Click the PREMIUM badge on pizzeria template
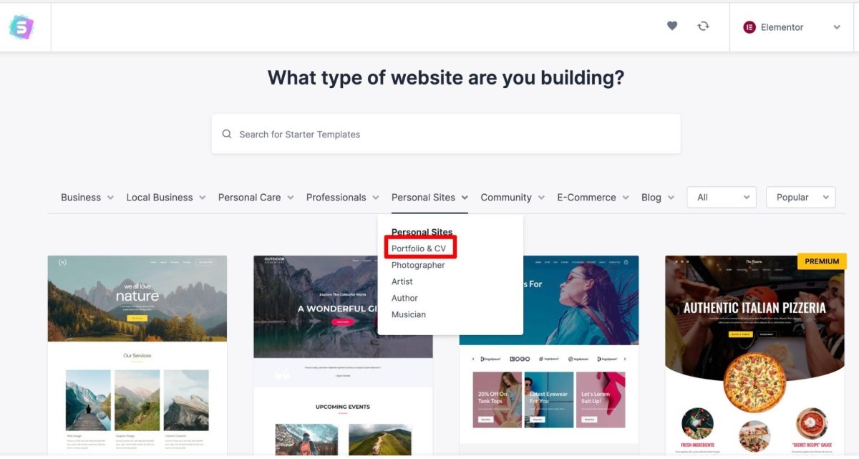The height and width of the screenshot is (459, 859). click(x=822, y=261)
